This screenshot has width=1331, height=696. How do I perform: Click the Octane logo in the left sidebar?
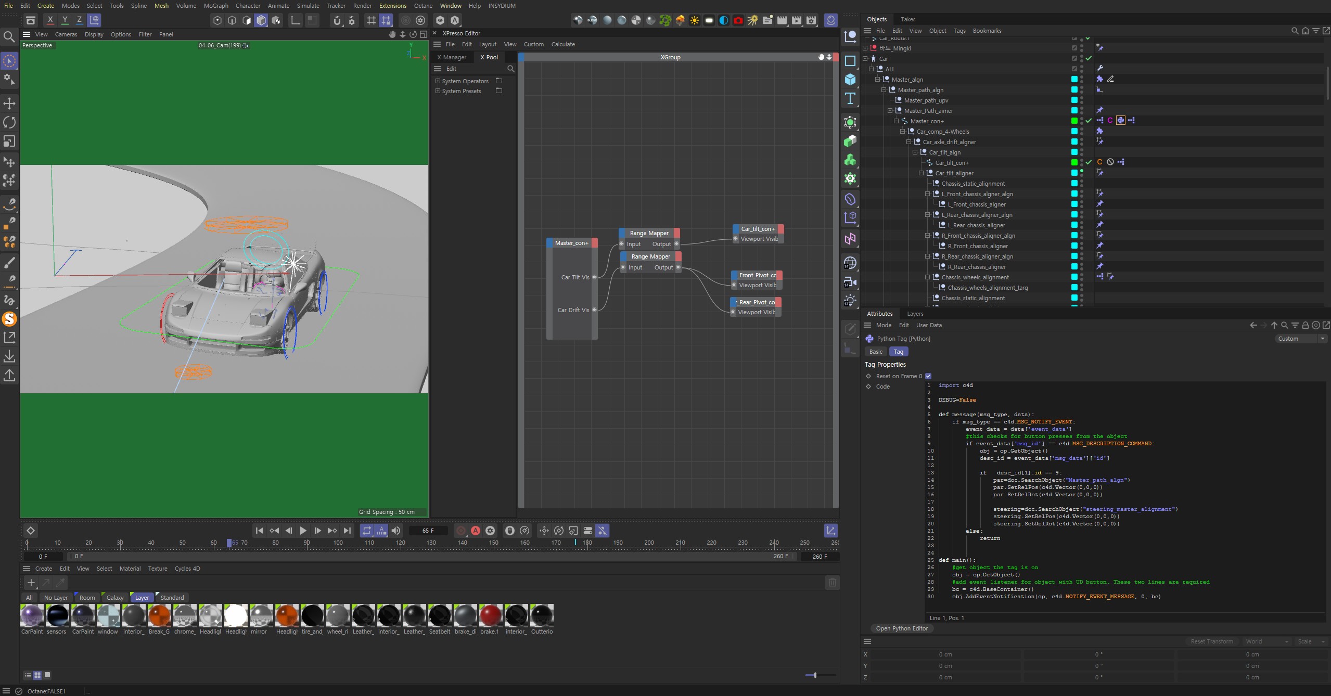click(10, 319)
